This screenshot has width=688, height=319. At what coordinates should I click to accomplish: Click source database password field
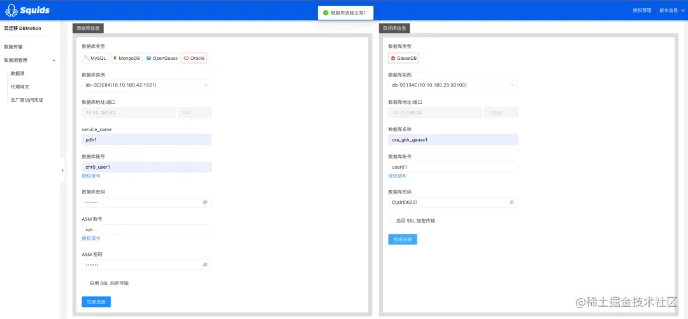(146, 202)
